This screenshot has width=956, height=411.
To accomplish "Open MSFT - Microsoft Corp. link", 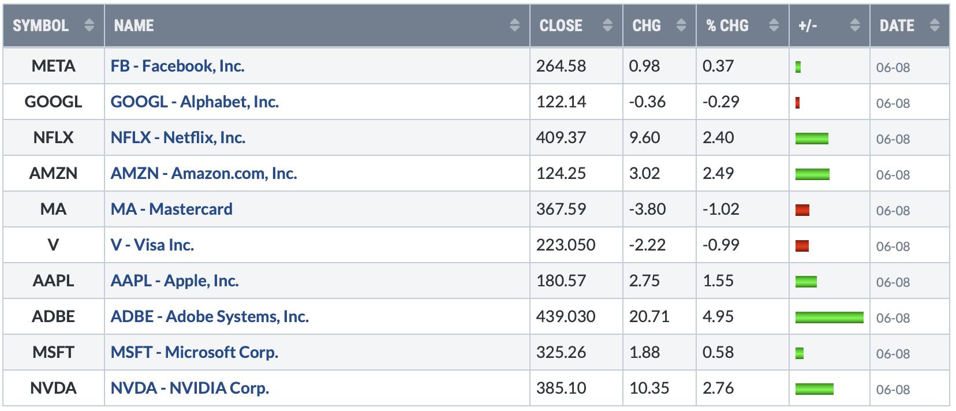I will coord(195,352).
